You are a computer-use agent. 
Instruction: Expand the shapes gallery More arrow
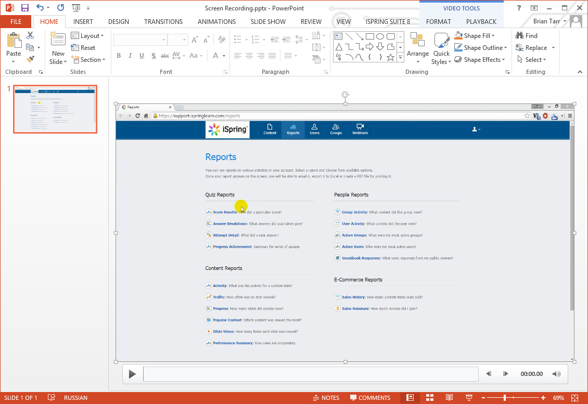pyautogui.click(x=400, y=57)
